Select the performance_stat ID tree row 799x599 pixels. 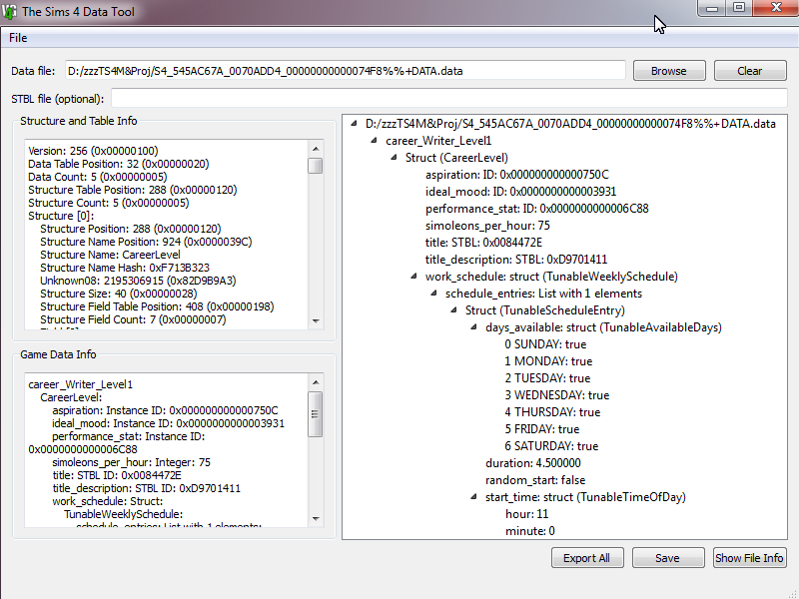[x=537, y=209]
